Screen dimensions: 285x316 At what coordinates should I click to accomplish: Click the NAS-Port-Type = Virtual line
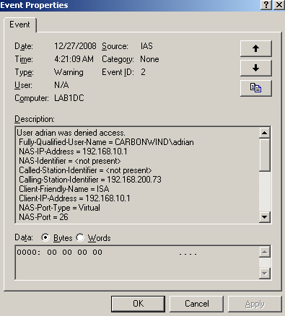[59, 208]
